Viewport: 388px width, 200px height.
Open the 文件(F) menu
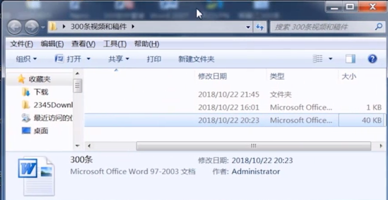point(22,44)
